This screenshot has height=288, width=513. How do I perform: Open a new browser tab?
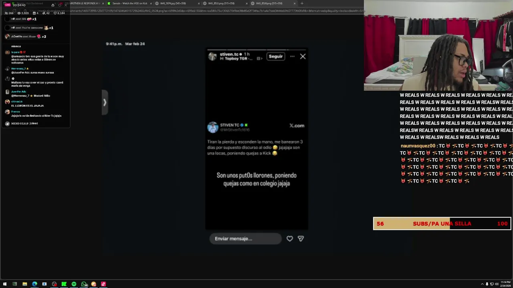[x=302, y=3]
